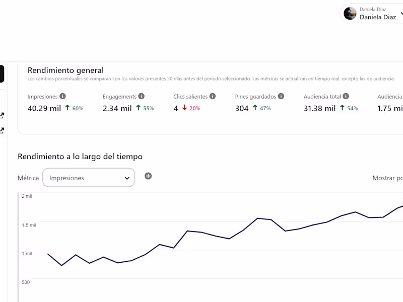Open the Impresiones metric dropdown

coord(88,178)
